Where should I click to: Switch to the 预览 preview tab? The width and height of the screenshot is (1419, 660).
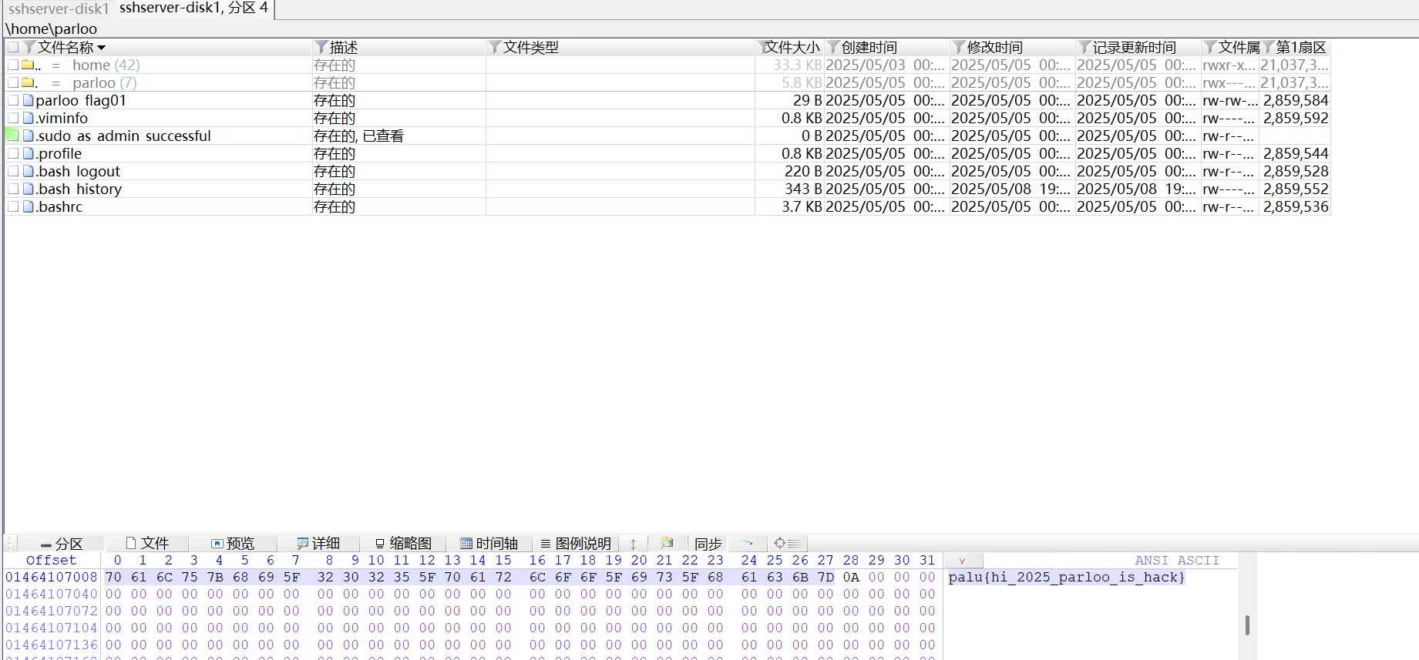pyautogui.click(x=233, y=543)
